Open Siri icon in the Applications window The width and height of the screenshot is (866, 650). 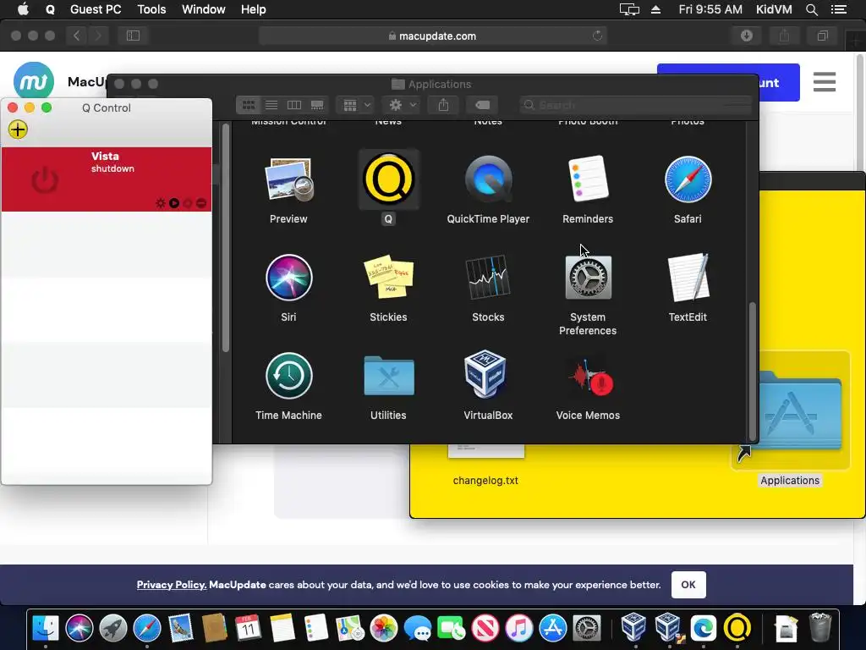(x=288, y=278)
